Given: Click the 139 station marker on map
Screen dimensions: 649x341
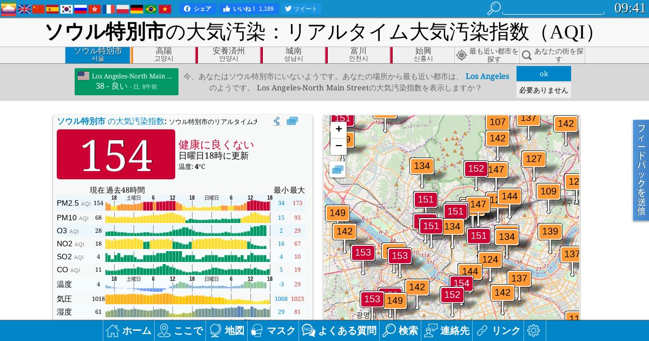Looking at the screenshot, I should coord(549,231).
